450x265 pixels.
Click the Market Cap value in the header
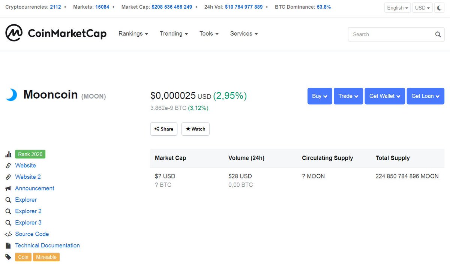[x=172, y=7]
